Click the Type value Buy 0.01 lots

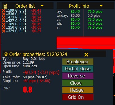tap(34, 59)
